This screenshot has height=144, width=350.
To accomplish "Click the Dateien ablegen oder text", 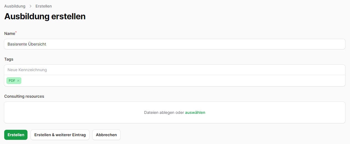I will pyautogui.click(x=164, y=112).
